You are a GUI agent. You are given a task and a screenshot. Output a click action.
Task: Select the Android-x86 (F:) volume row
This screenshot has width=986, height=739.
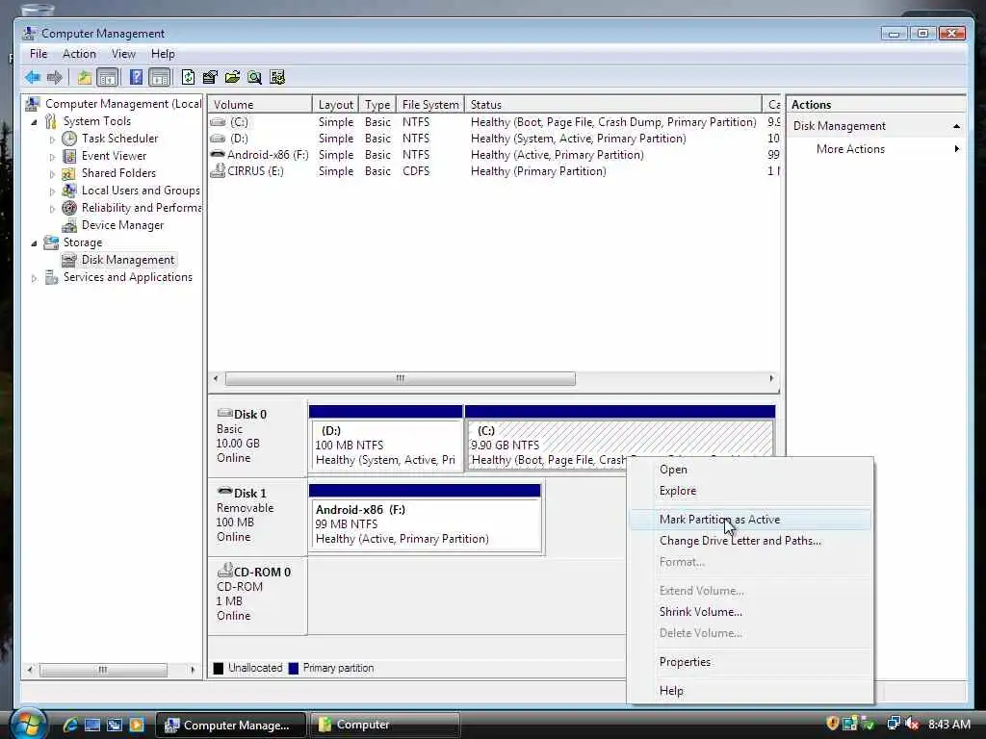(494, 155)
